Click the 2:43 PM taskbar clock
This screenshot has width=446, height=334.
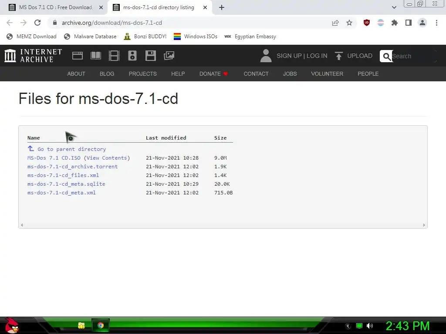point(408,326)
